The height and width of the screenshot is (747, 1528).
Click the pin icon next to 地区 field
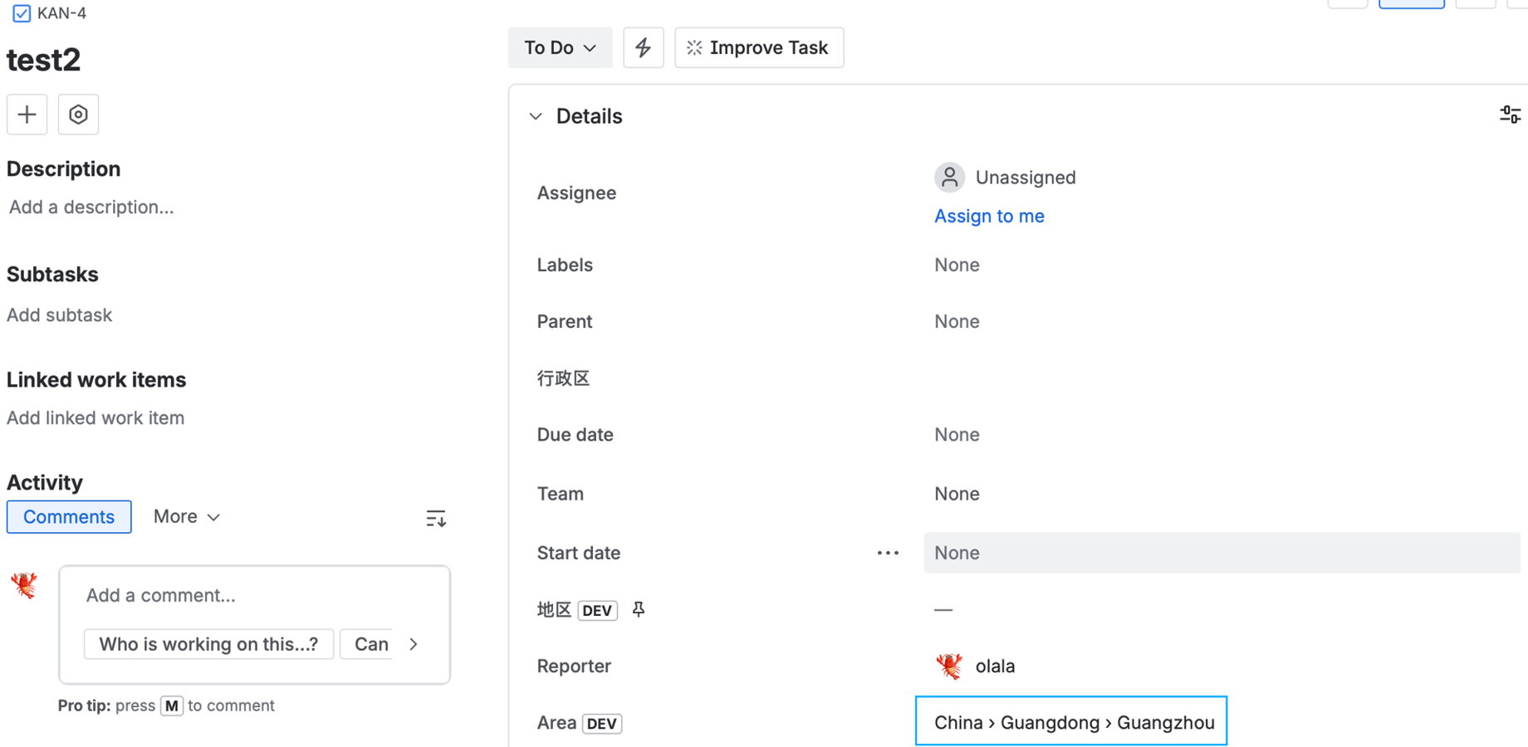[639, 610]
